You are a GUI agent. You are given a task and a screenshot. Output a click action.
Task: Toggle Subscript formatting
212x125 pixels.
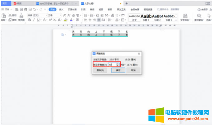[x=55, y=20]
